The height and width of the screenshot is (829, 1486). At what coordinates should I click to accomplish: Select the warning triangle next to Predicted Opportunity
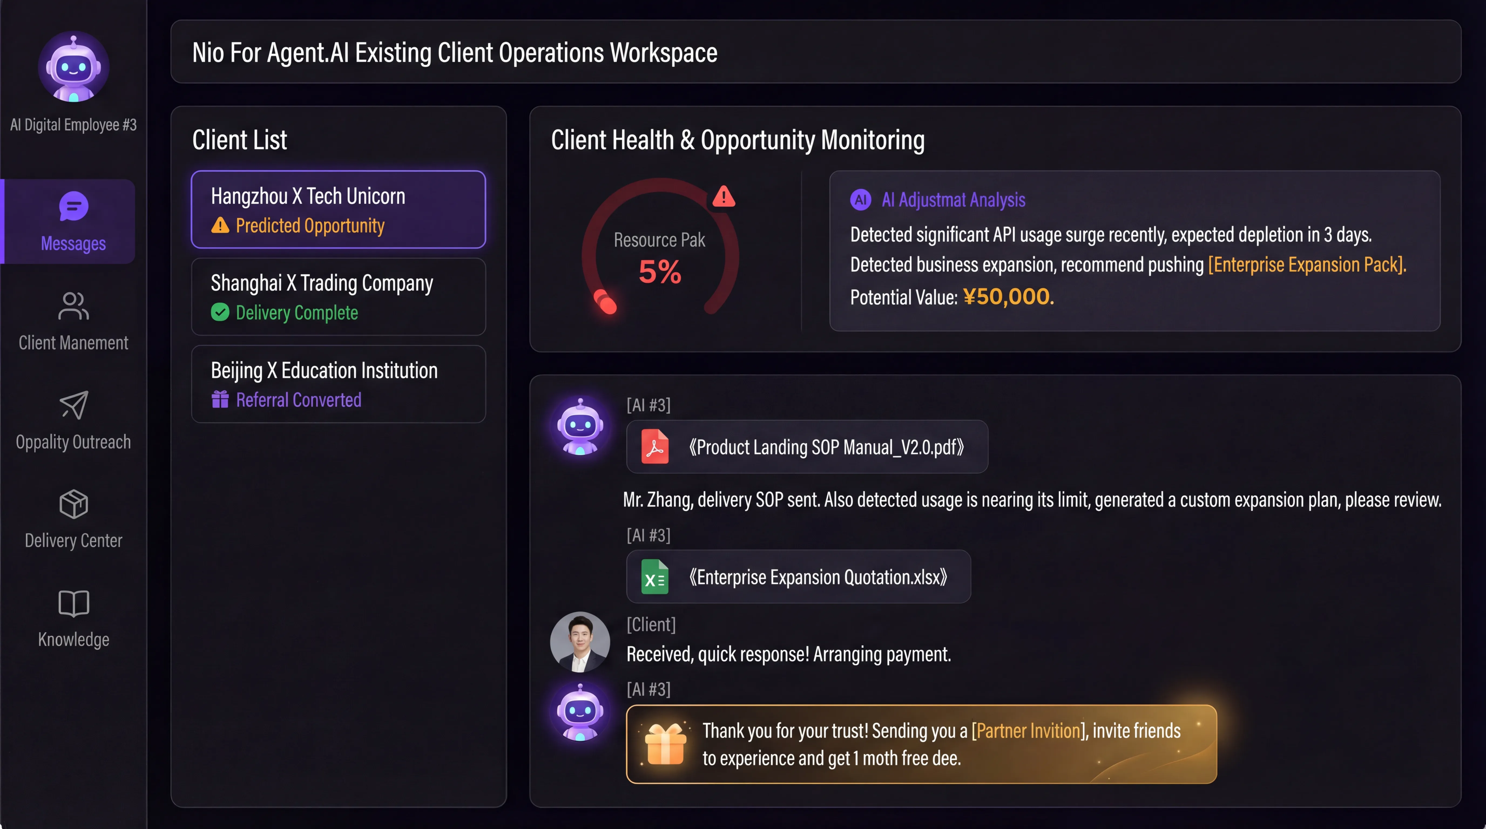(x=221, y=226)
